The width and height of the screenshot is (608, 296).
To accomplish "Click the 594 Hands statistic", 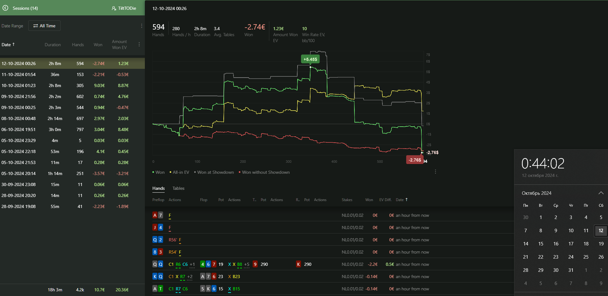I will click(158, 30).
